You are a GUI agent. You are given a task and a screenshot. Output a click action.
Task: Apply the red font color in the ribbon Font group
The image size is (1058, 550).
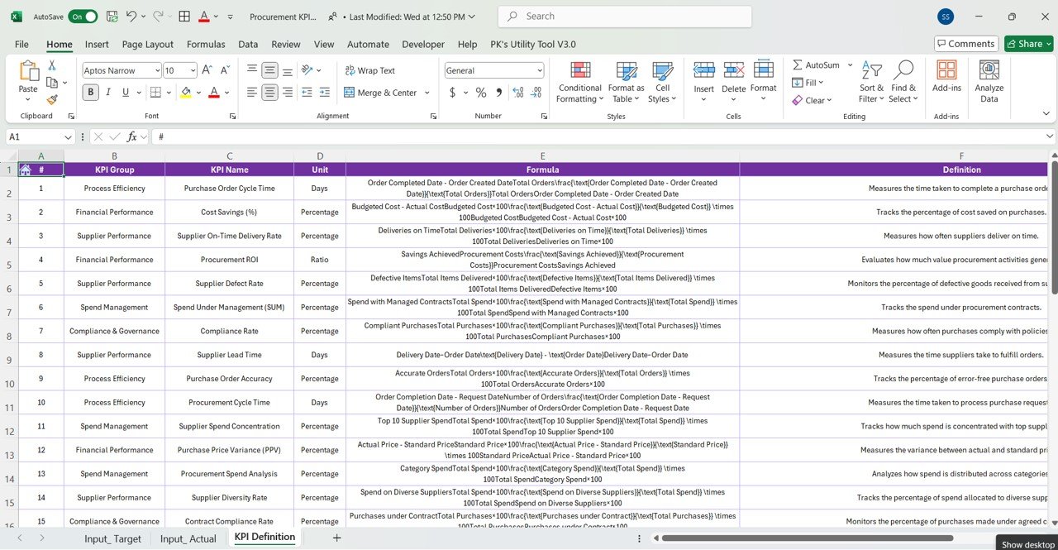[214, 93]
